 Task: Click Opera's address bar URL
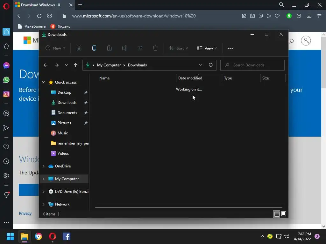134,16
